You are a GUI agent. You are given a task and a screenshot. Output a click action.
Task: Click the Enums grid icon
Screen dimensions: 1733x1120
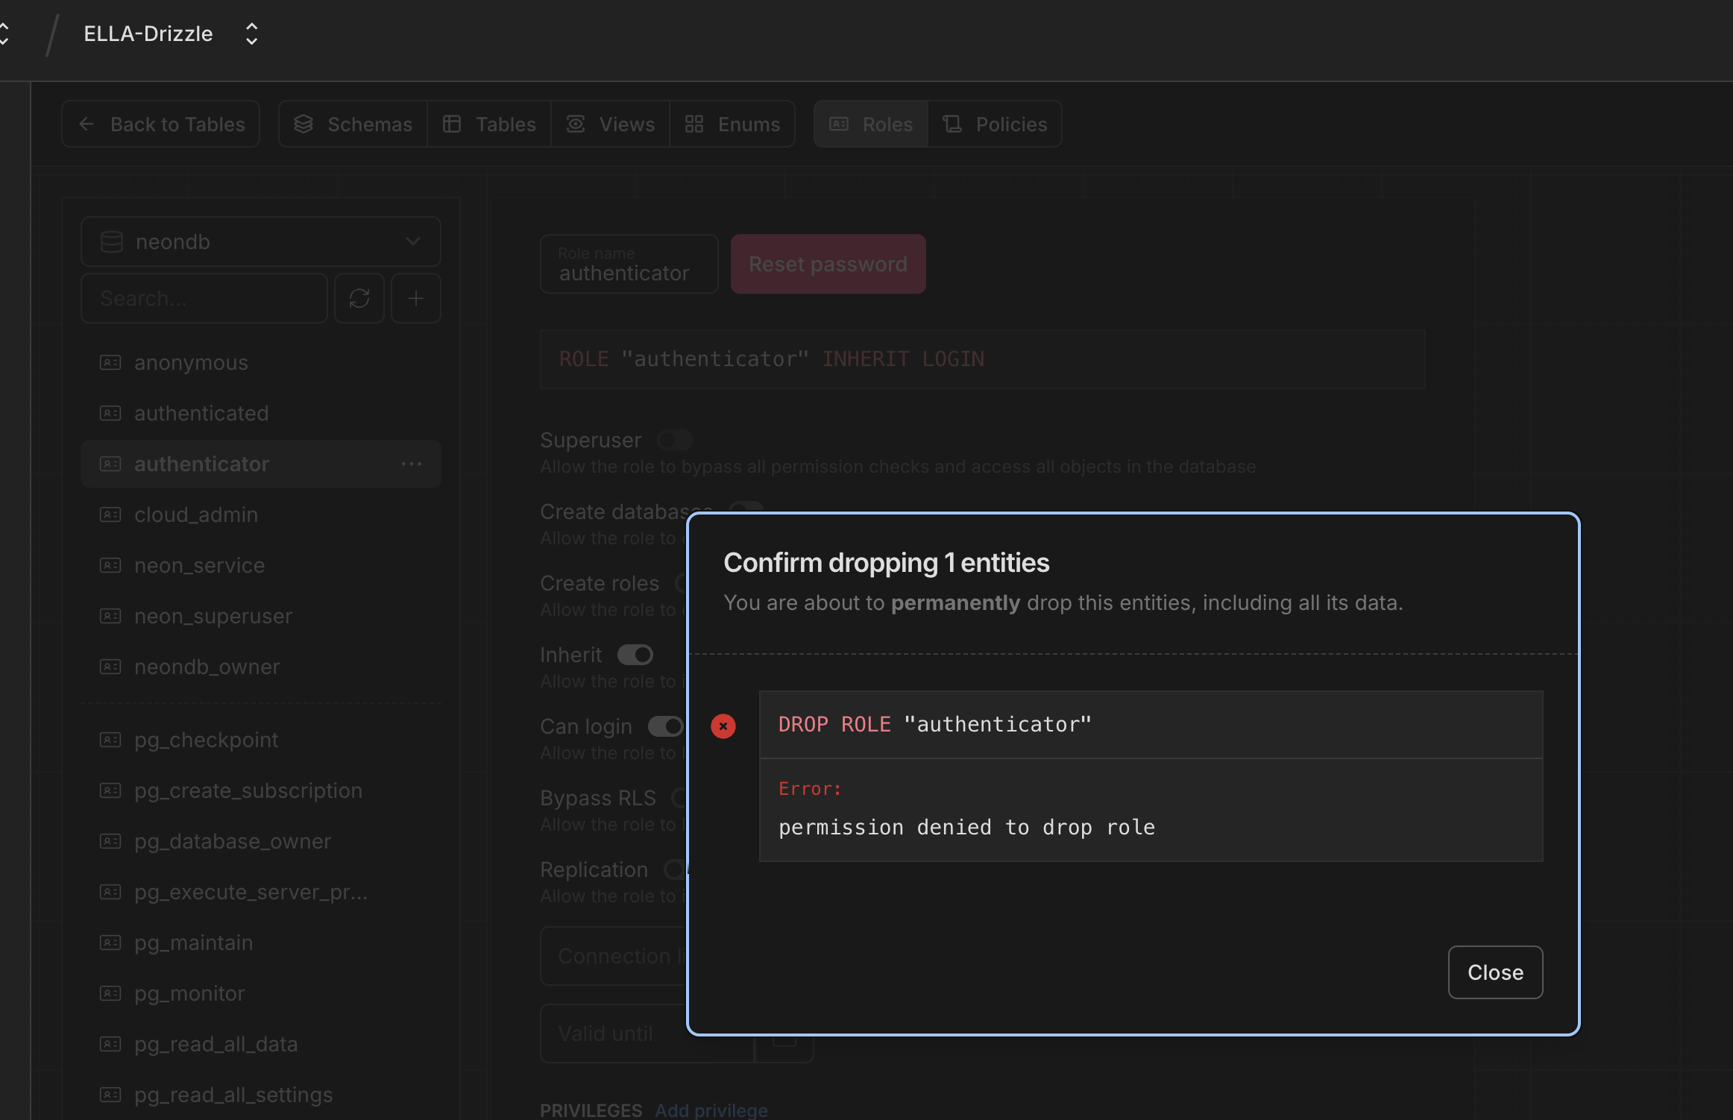pyautogui.click(x=694, y=124)
